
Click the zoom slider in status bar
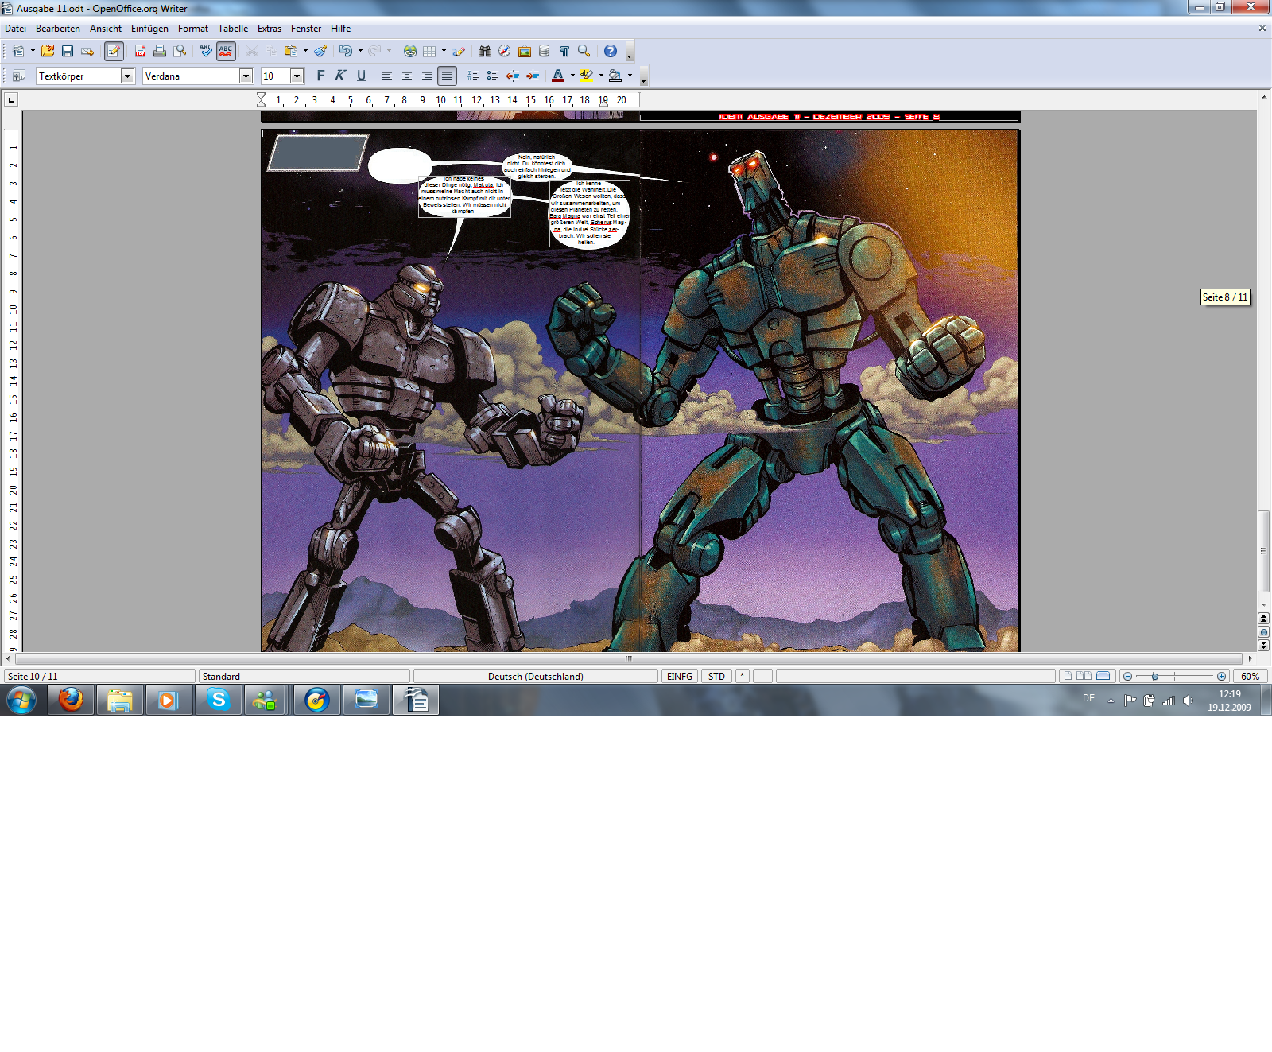click(x=1173, y=677)
